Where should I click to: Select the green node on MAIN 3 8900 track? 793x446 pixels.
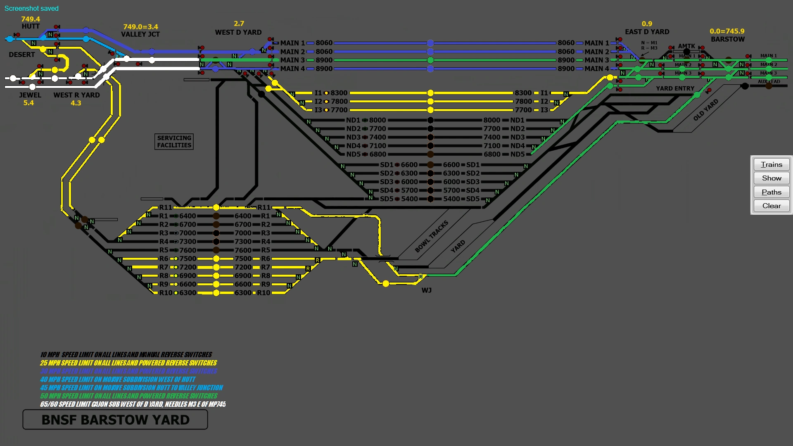430,60
